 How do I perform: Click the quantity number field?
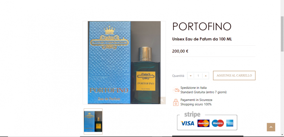[198, 76]
